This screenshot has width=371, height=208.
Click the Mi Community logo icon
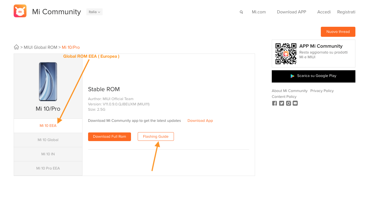point(20,11)
